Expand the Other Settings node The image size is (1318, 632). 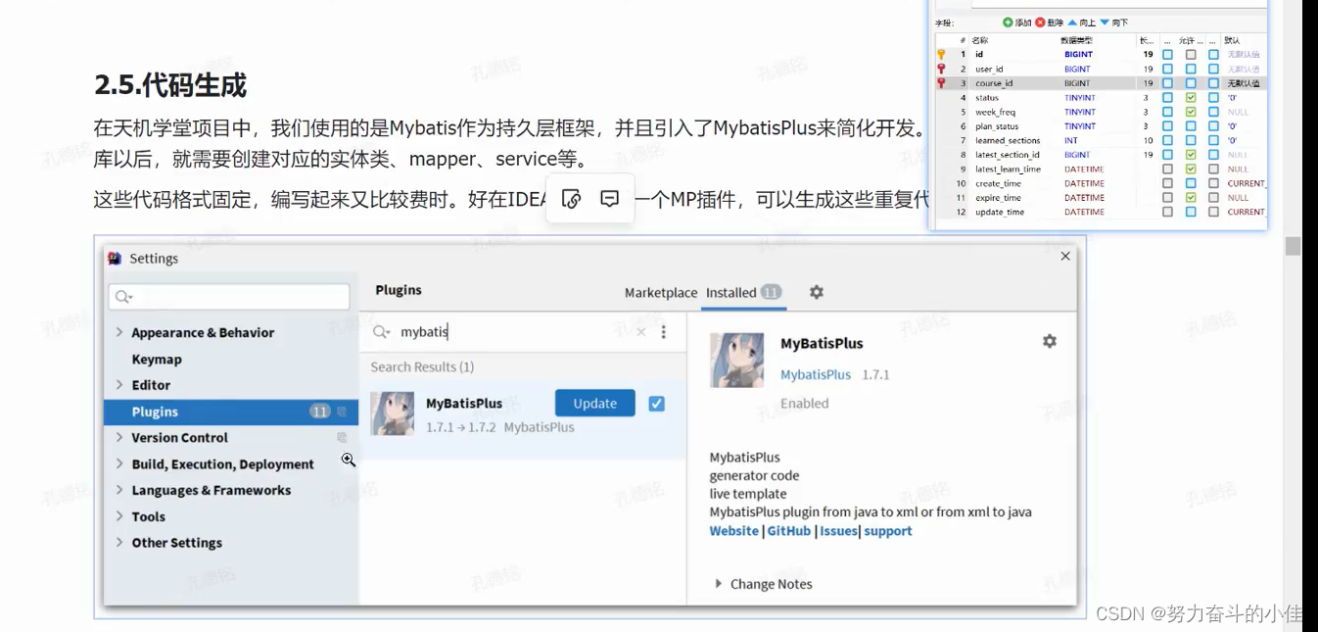coord(119,543)
